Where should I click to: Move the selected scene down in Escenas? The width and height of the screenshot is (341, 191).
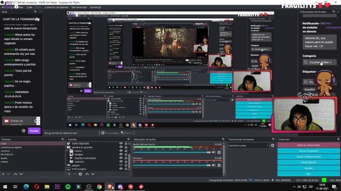tap(21, 174)
